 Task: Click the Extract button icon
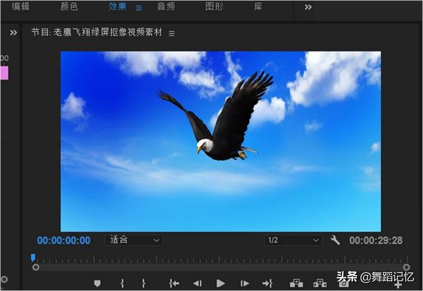click(x=320, y=283)
